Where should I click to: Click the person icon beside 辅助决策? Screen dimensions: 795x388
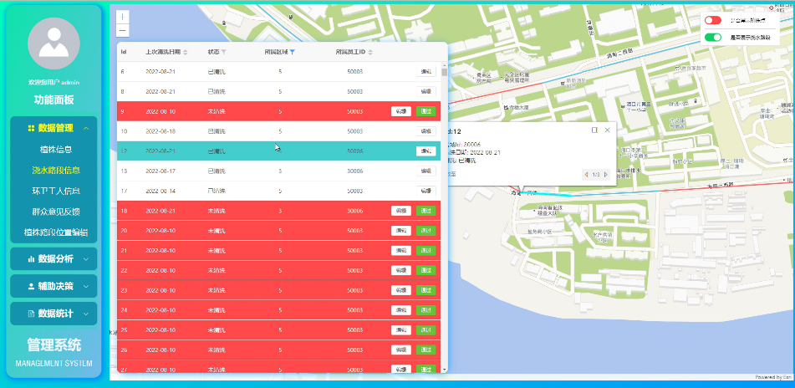click(x=32, y=287)
